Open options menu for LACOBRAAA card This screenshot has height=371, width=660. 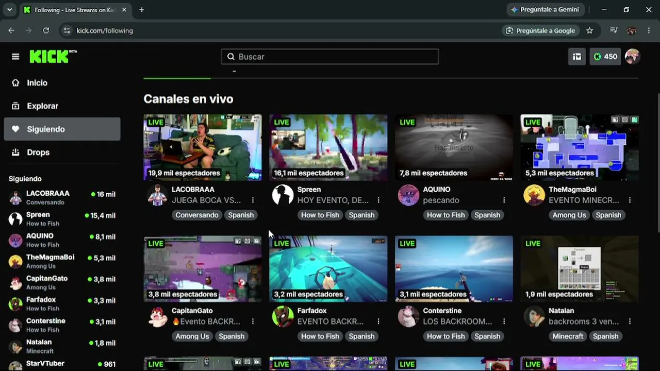tap(253, 200)
